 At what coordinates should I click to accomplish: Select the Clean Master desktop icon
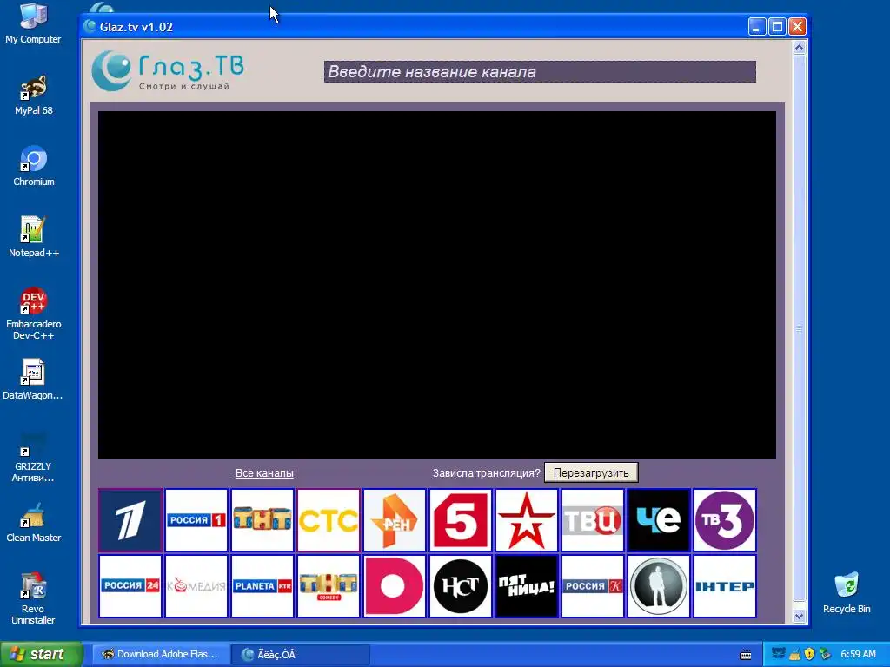pos(34,522)
